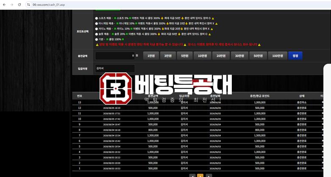This screenshot has width=331, height=177.
Task: Click the × icon on row 5
Action: (323, 146)
